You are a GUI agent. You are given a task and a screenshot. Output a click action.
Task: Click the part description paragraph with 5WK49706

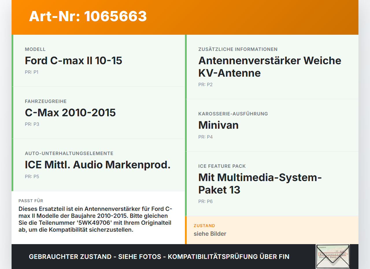pos(95,220)
